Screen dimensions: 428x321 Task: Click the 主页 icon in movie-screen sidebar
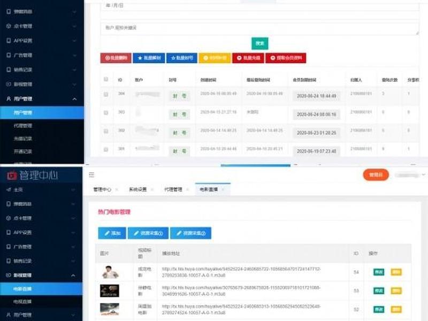9,190
